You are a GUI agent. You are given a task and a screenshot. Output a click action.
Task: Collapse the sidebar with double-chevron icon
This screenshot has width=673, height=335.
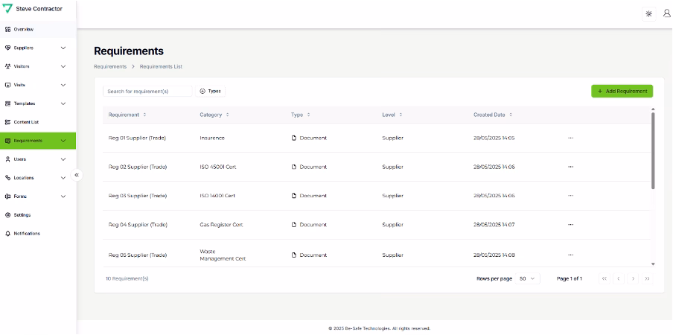click(x=77, y=175)
